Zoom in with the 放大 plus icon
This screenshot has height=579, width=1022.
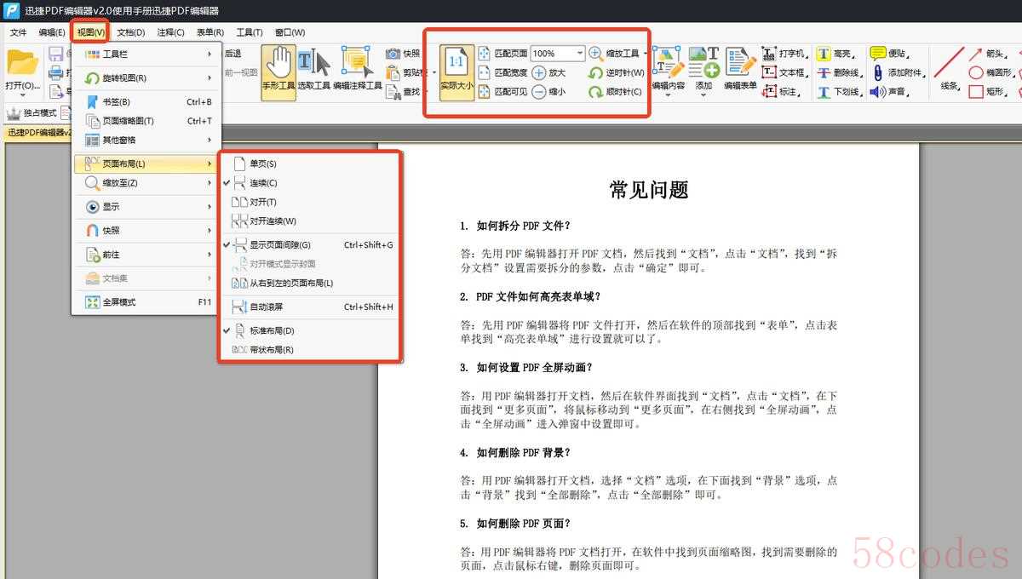pyautogui.click(x=538, y=72)
